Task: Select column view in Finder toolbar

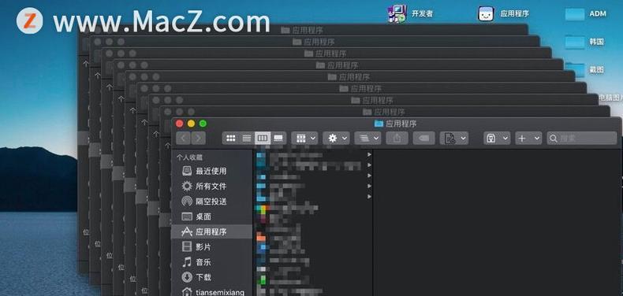Action: pyautogui.click(x=263, y=138)
